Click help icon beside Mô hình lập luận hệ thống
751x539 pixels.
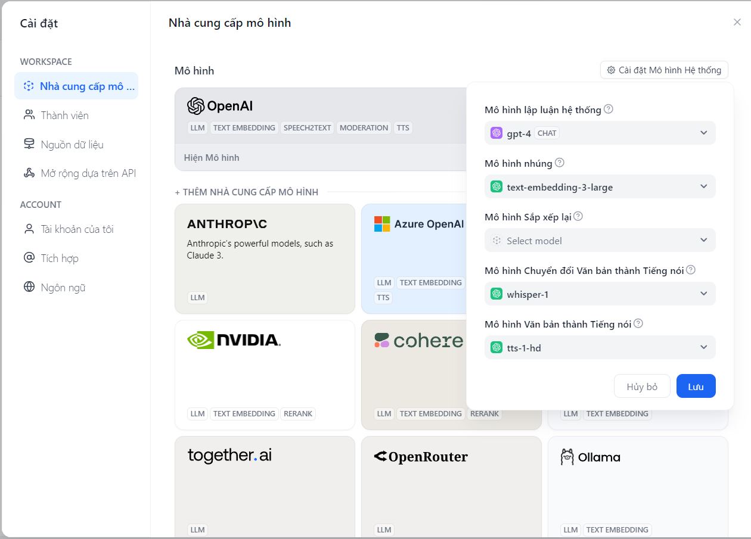(609, 109)
